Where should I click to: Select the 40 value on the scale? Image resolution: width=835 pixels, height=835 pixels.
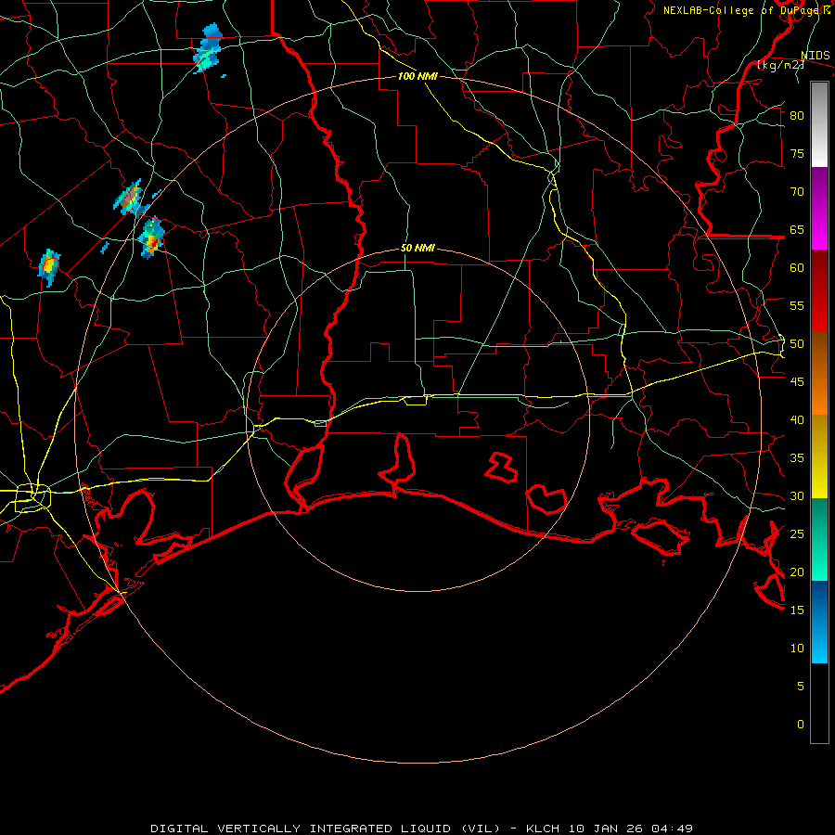coord(797,420)
